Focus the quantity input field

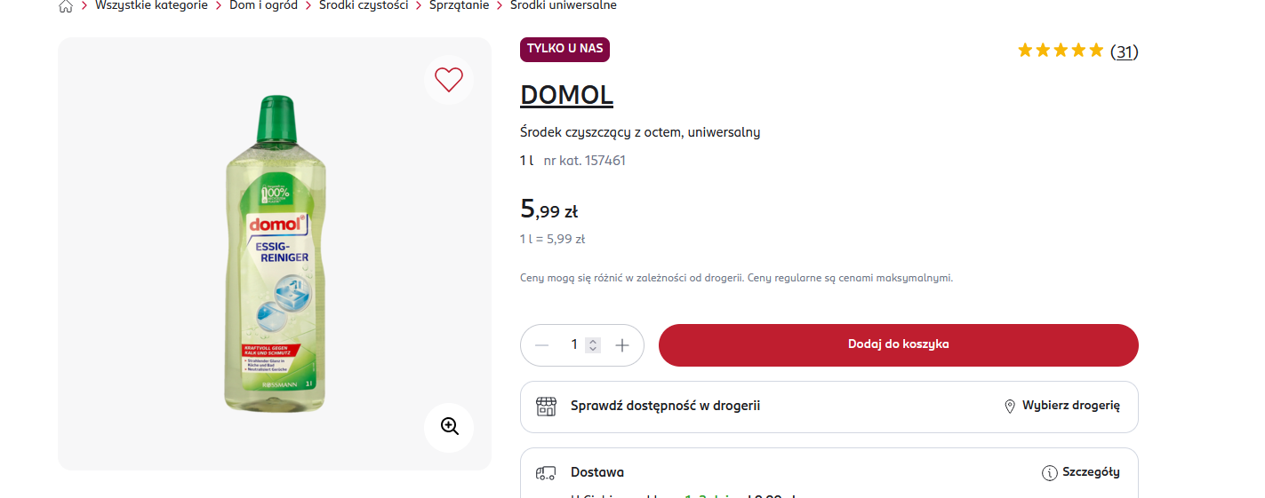tap(574, 345)
